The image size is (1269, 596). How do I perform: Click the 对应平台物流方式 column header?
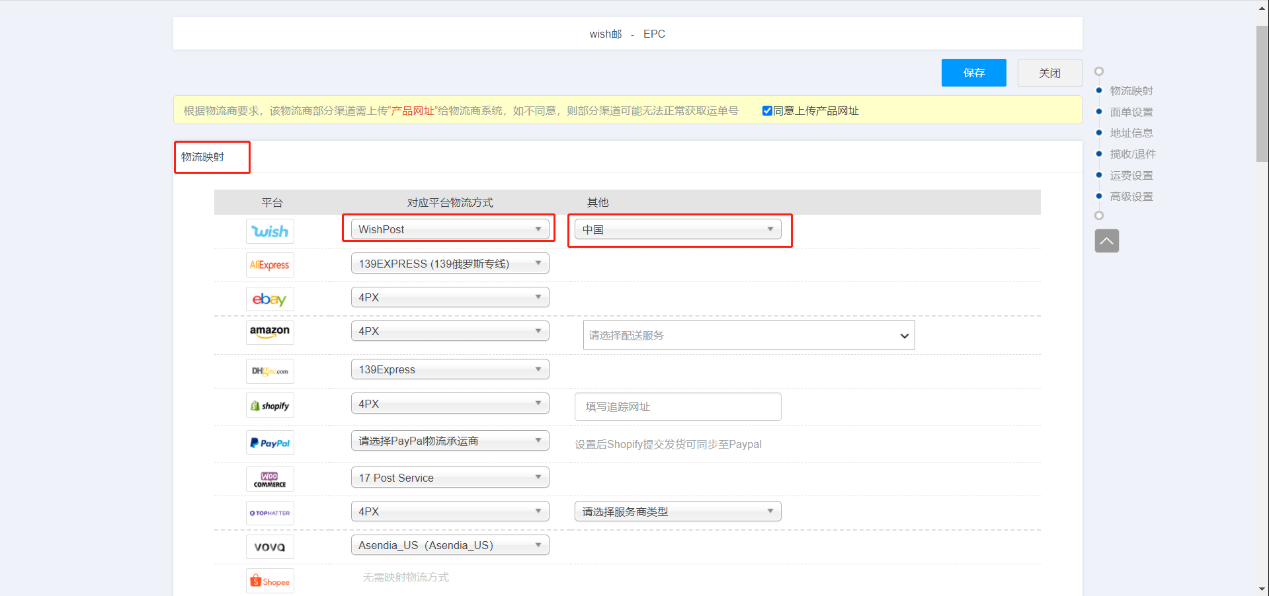click(450, 202)
